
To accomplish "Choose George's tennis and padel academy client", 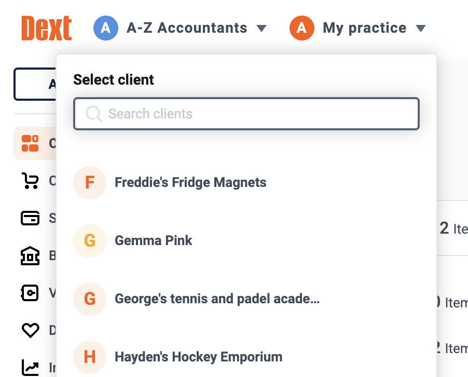I will click(x=246, y=299).
